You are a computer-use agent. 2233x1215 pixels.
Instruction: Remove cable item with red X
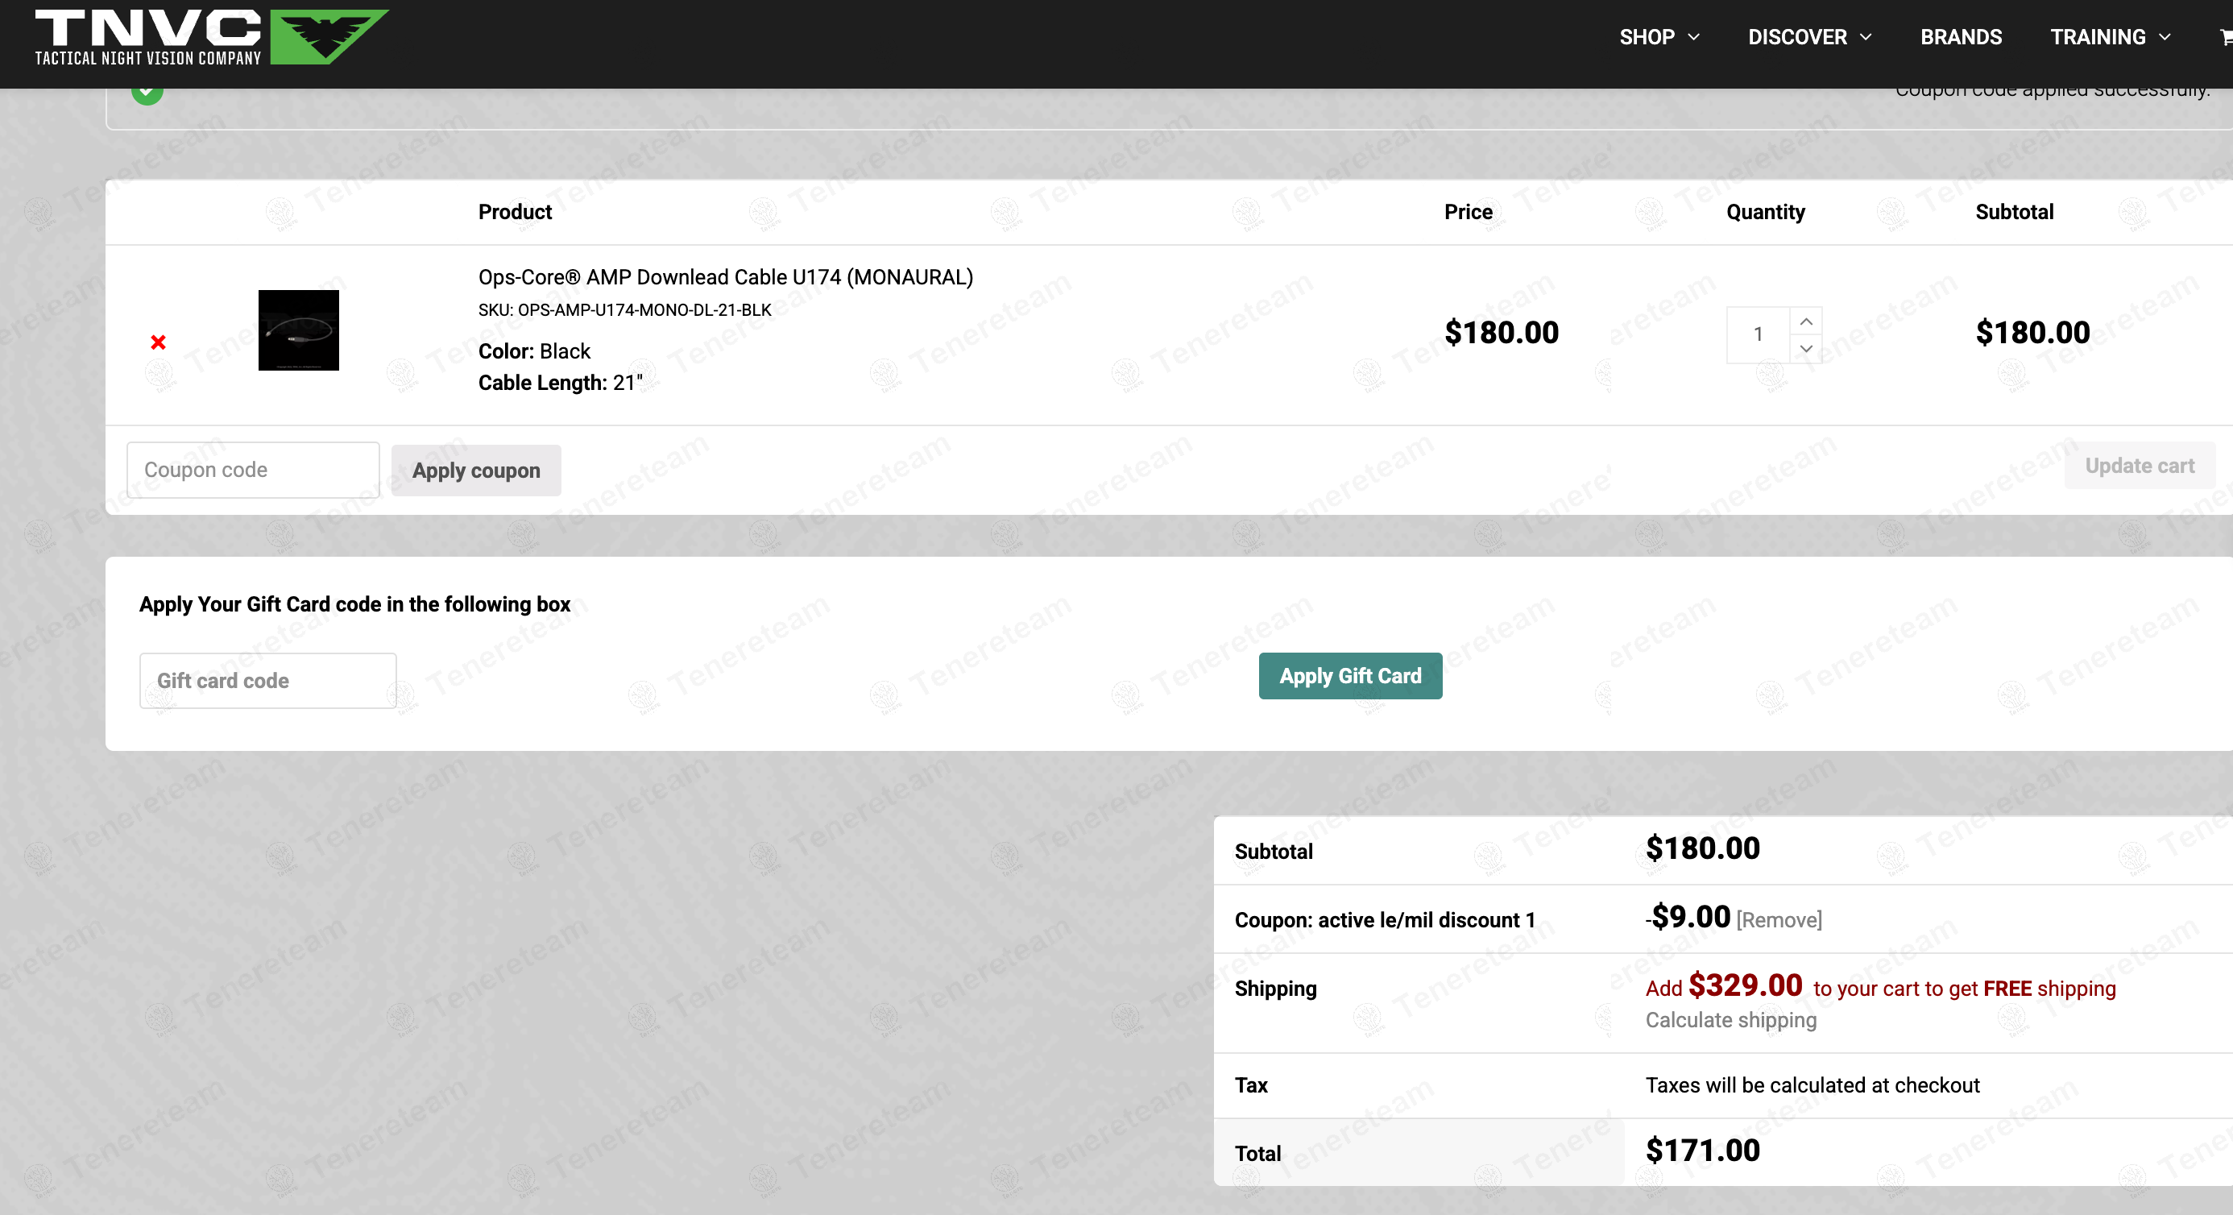click(158, 342)
